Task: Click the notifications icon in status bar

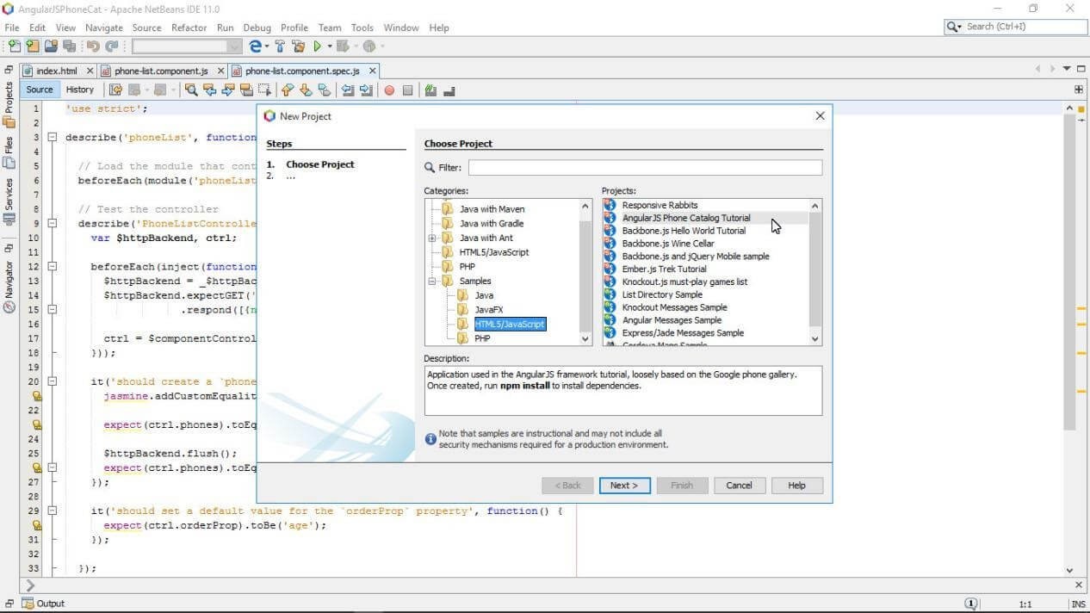Action: point(971,604)
